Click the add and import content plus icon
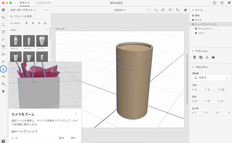Screen dimensions: 232x143 pyautogui.click(x=3, y=10)
